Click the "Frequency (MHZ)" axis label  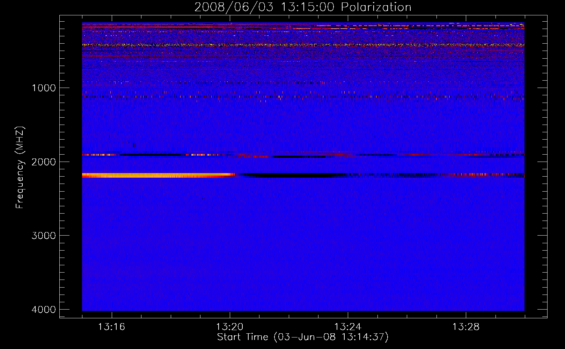click(x=20, y=168)
